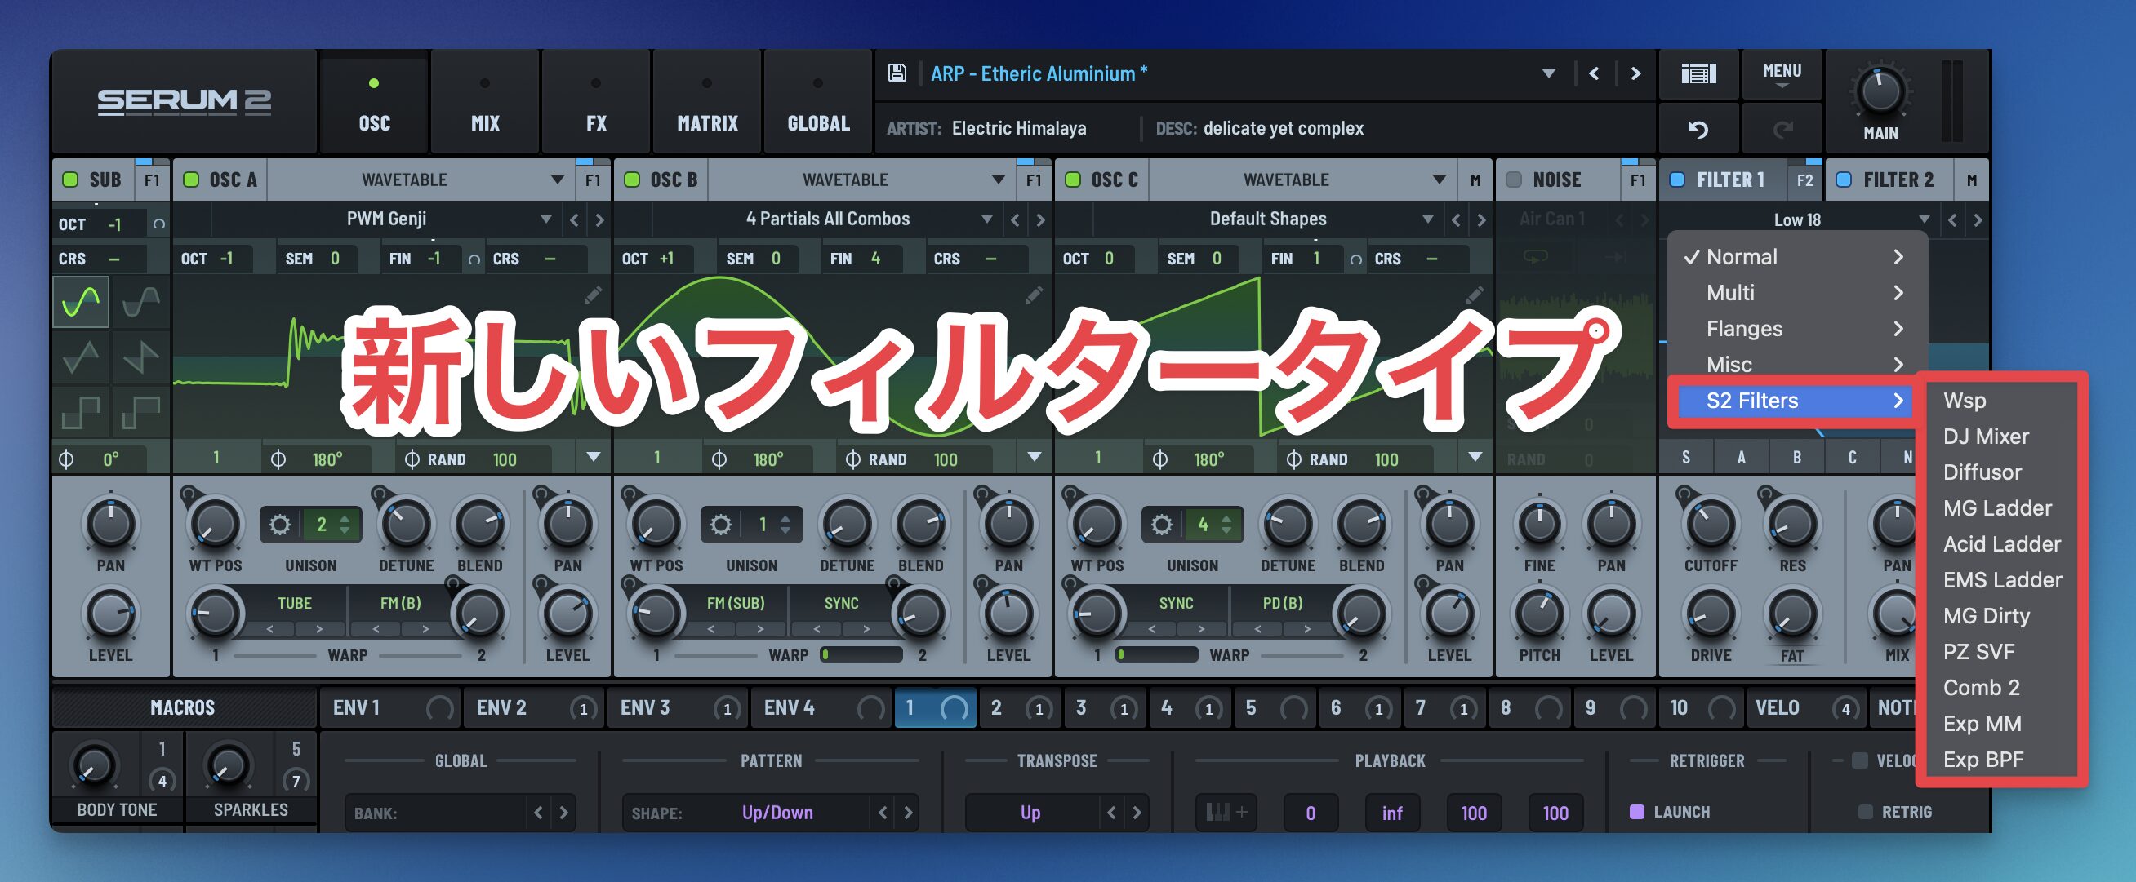
Task: Switch to the FX tab
Action: click(596, 103)
